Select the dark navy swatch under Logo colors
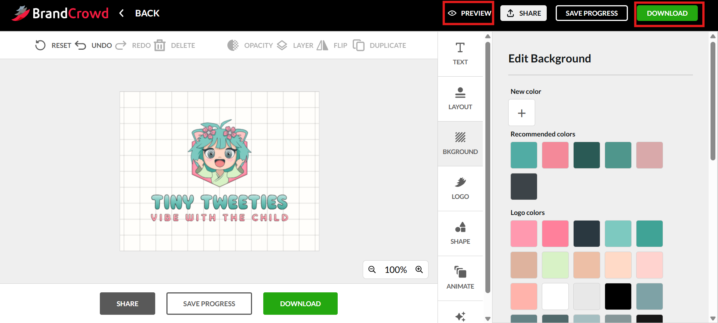Screen dimensions: 718x323 point(587,234)
